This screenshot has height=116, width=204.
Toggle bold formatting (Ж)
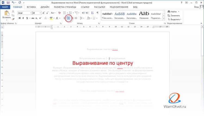click(x=20, y=18)
